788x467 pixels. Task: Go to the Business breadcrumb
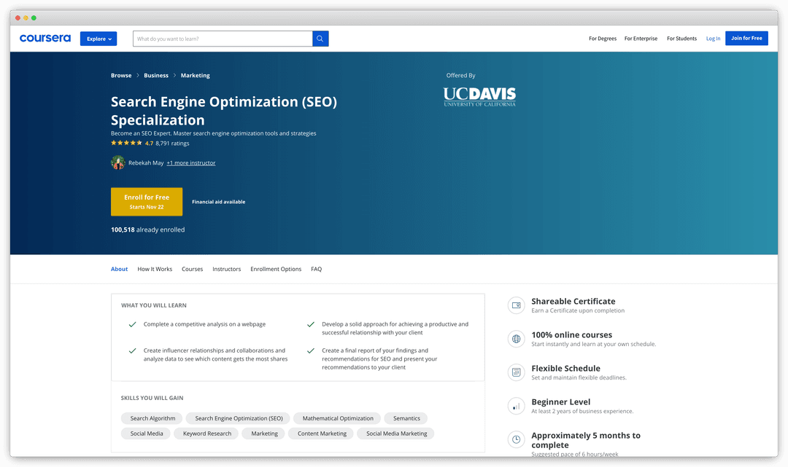tap(156, 75)
